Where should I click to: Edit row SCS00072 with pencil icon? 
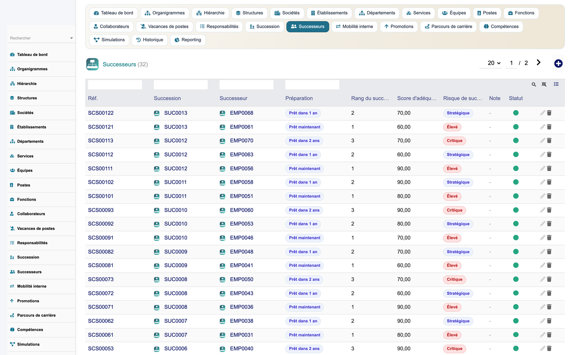(x=542, y=293)
